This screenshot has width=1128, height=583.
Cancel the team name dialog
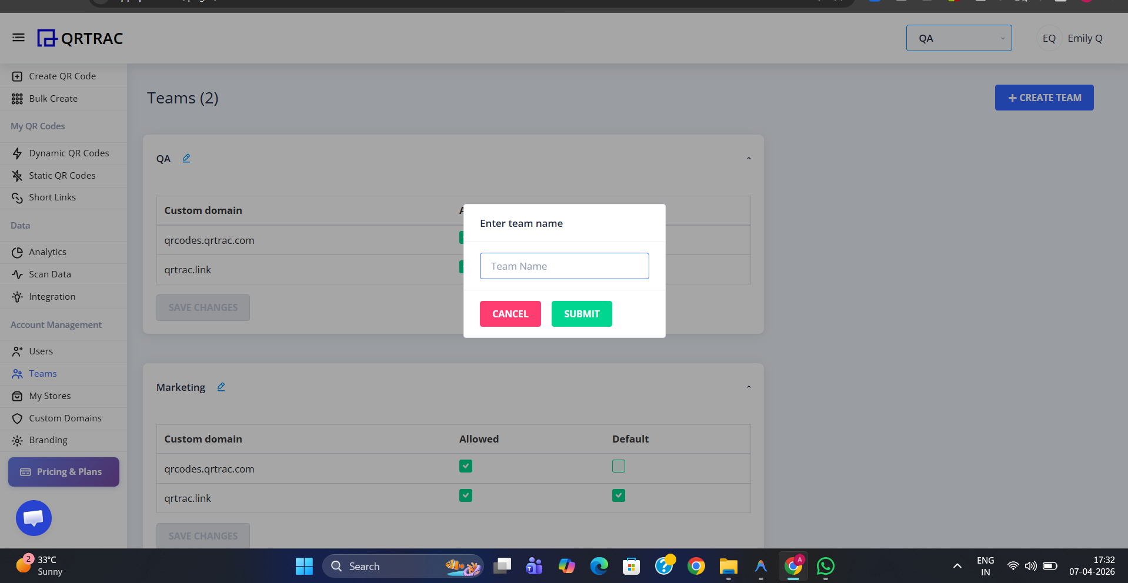(x=509, y=313)
